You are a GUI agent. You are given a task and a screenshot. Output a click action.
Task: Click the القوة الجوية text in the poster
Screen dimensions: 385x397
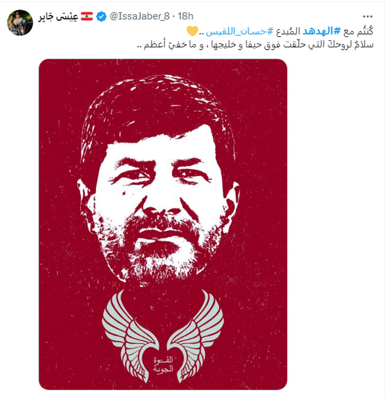point(163,364)
